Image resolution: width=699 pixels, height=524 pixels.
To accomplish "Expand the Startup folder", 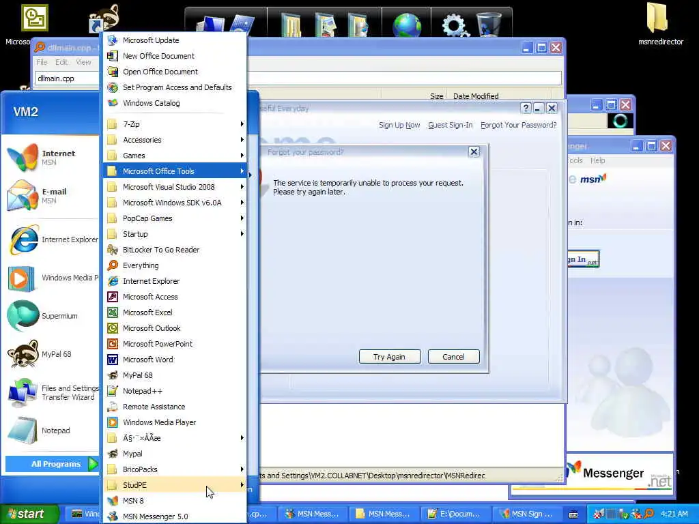I will (x=175, y=234).
